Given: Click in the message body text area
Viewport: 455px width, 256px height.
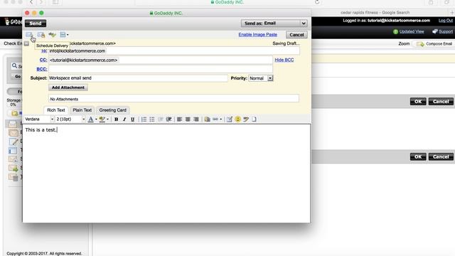Looking at the screenshot, I should tap(166, 174).
